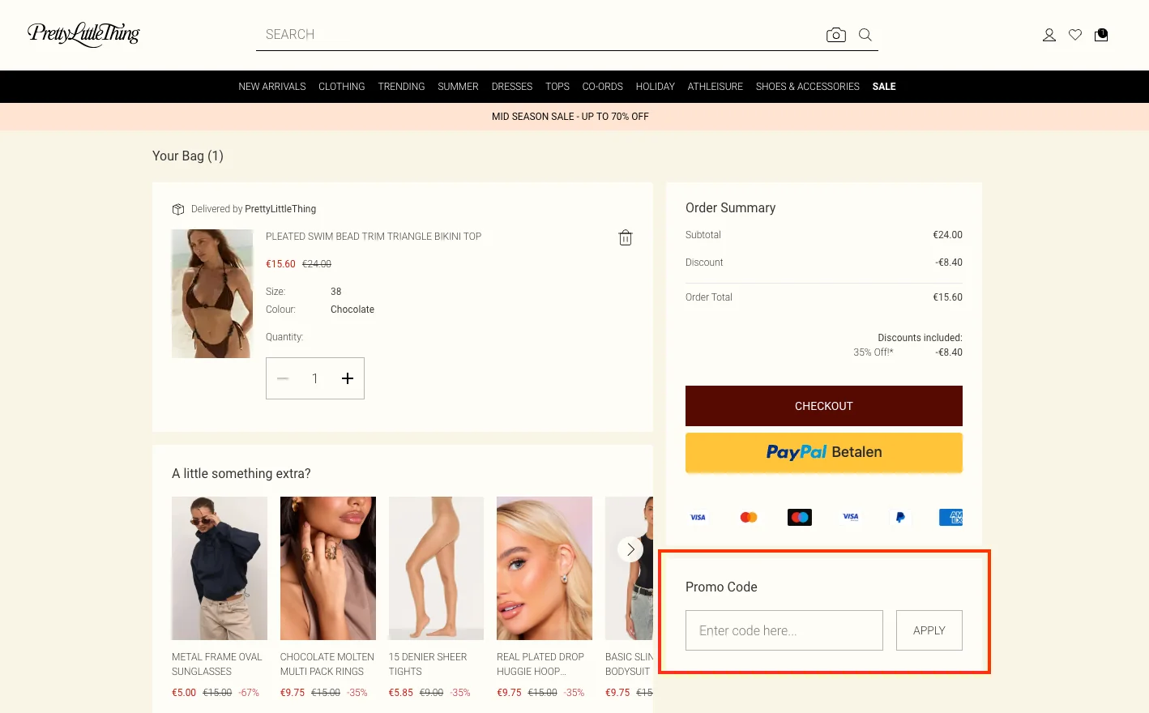1149x713 pixels.
Task: Click the Order Total amount €15.60
Action: (x=947, y=297)
